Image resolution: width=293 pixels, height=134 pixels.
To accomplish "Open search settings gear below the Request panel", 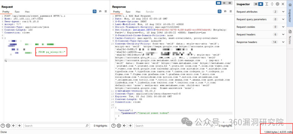I will pyautogui.click(x=8, y=126).
